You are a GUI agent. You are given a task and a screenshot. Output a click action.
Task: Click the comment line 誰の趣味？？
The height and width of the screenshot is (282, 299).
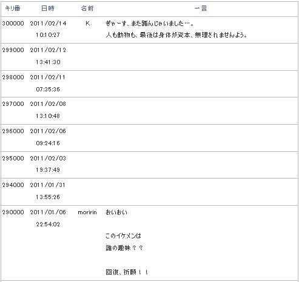124,248
